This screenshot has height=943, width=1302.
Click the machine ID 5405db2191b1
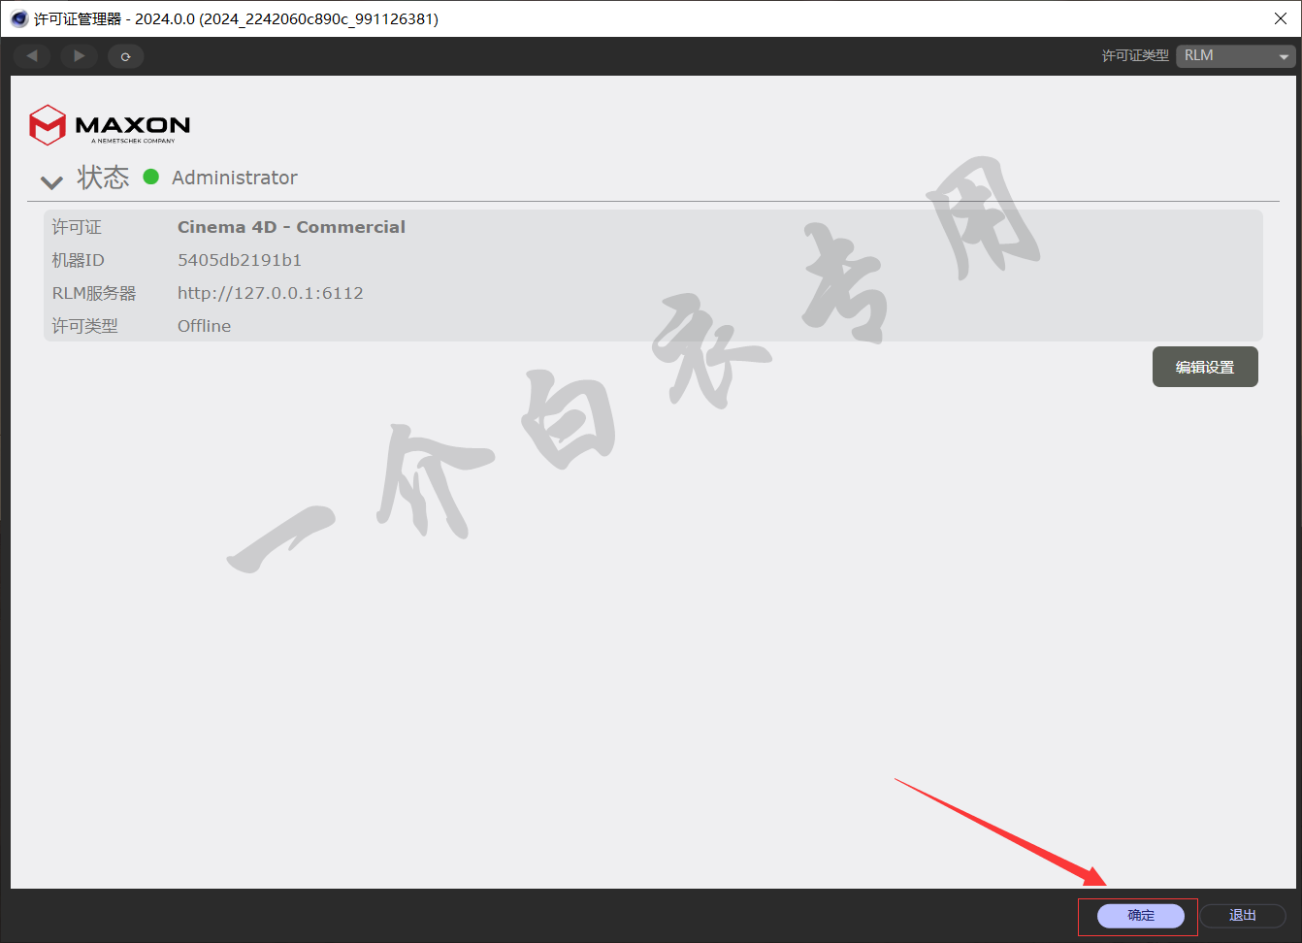240,260
